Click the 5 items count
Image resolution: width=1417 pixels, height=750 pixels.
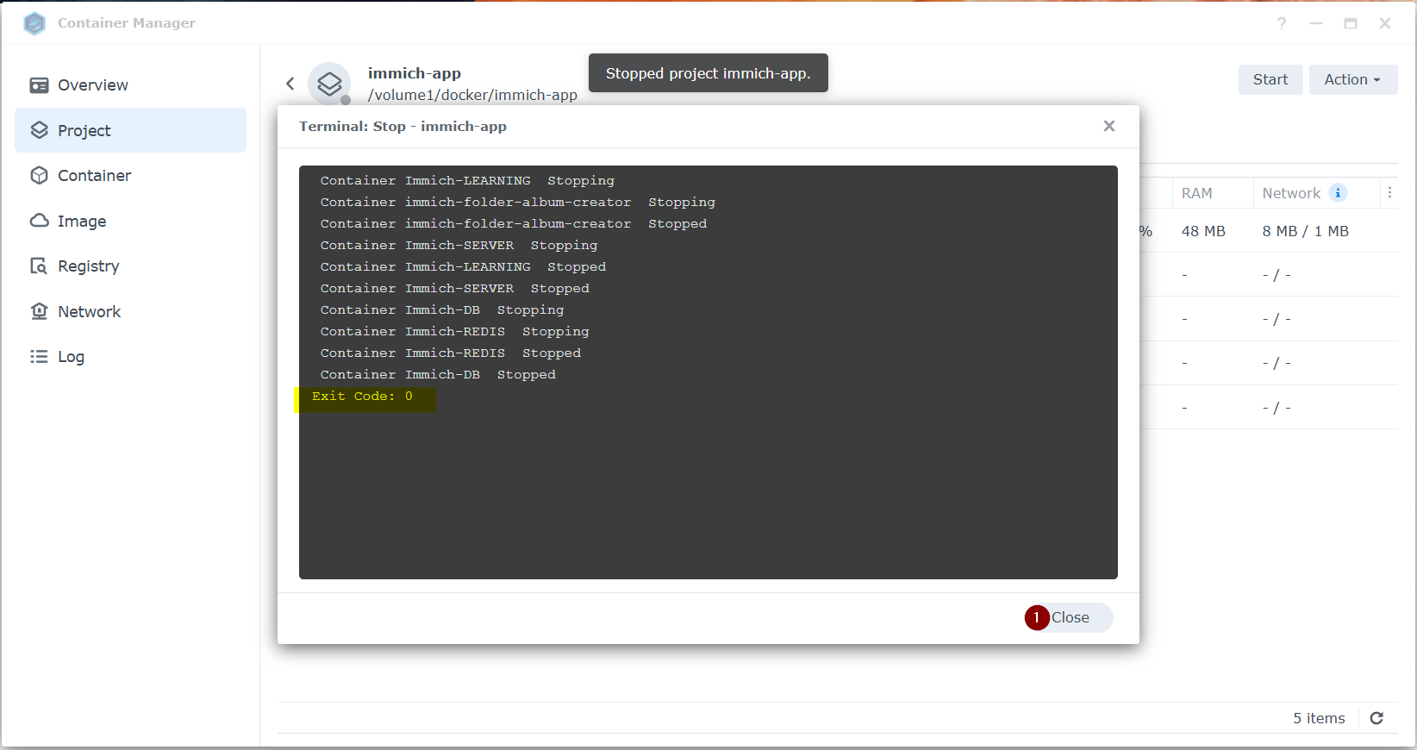pyautogui.click(x=1319, y=718)
